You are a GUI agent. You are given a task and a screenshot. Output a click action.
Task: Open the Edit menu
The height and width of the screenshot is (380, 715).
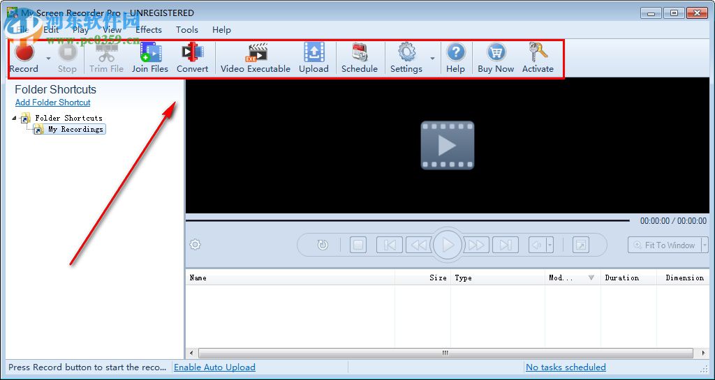[51, 29]
